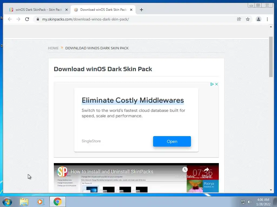Close the Download winOS Dark Skin Pack tab
The width and height of the screenshot is (277, 207).
point(131,10)
